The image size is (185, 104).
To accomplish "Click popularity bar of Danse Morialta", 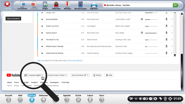I will 151,19.
